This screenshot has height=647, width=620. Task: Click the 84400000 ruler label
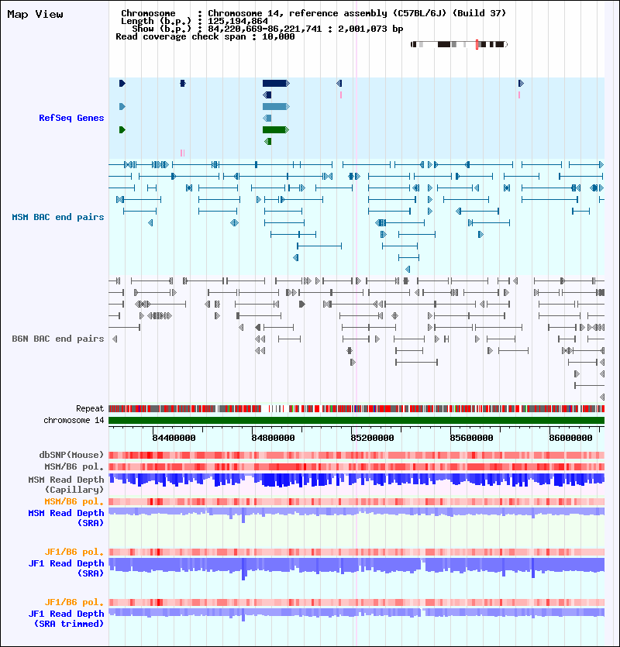(174, 438)
